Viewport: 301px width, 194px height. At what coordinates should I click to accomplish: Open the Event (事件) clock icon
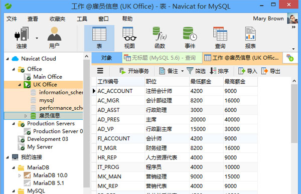click(190, 38)
